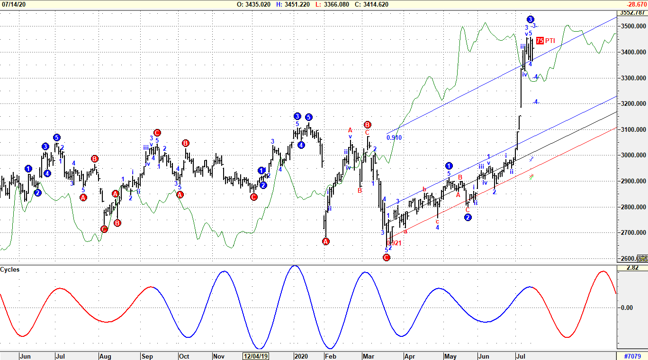Click the scale icon at price axis corner
The width and height of the screenshot is (648, 360).
(x=642, y=258)
